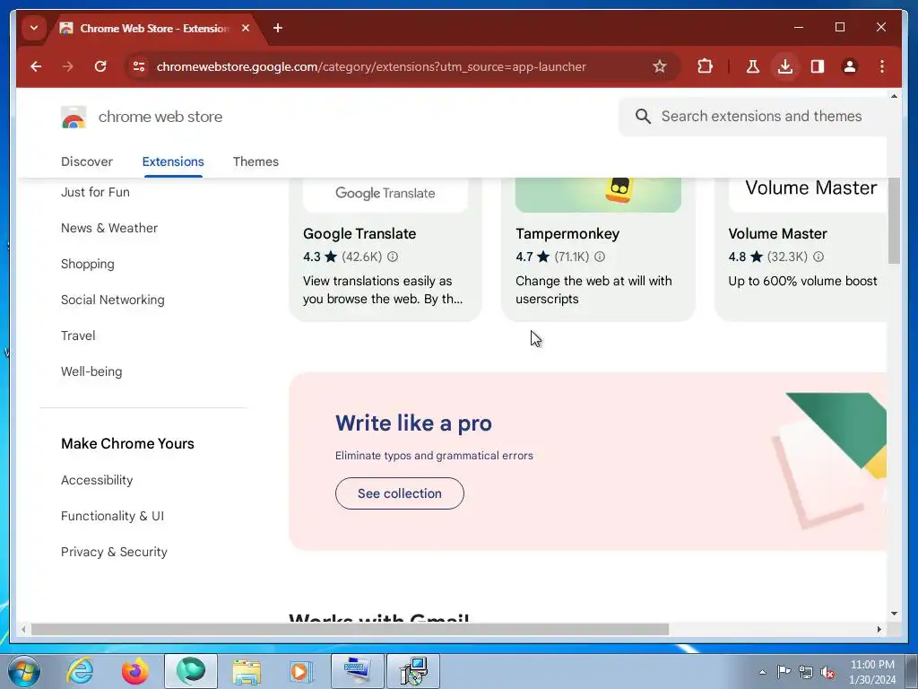Screen dimensions: 918x689
Task: Bookmark this page with the star icon
Action: point(659,66)
